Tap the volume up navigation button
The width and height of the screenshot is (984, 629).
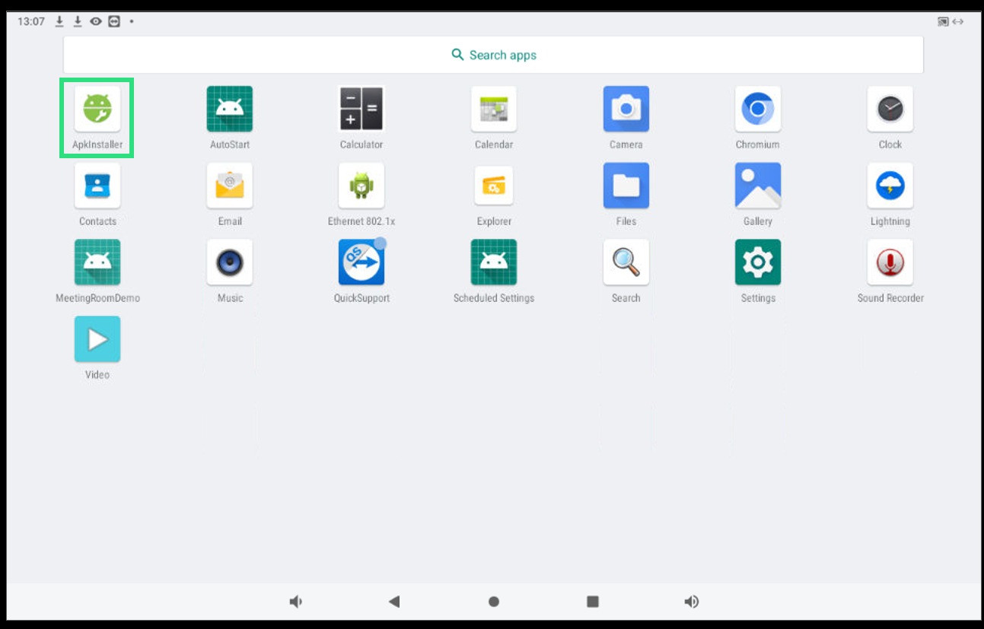pyautogui.click(x=691, y=602)
